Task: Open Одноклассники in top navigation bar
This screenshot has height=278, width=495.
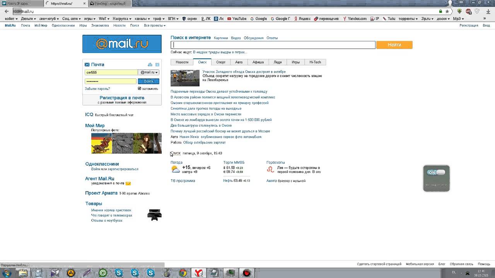Action: coord(63,25)
